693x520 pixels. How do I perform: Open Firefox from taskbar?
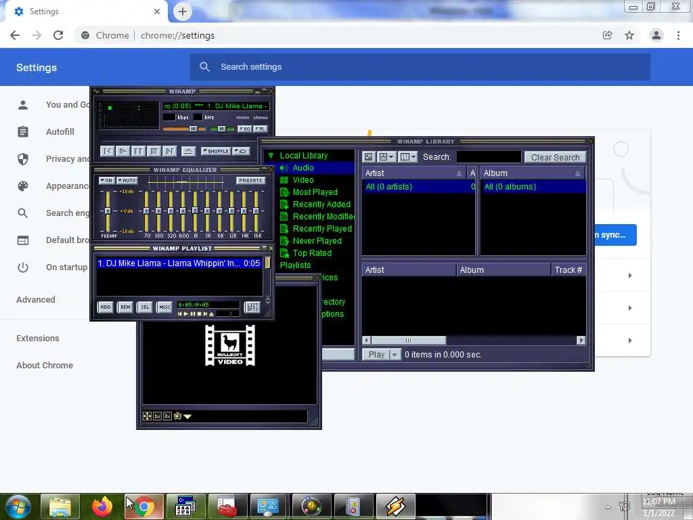[x=102, y=506]
